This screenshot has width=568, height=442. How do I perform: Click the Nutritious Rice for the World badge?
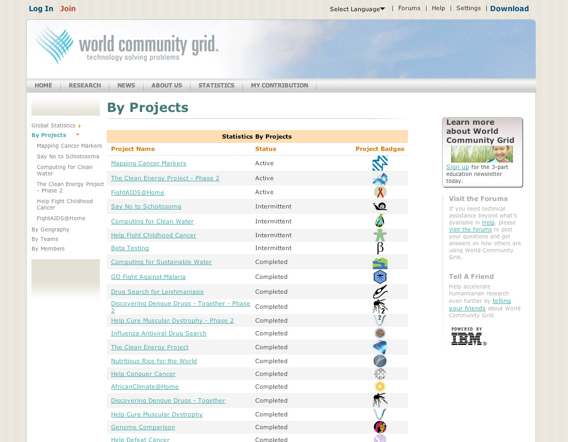[380, 360]
